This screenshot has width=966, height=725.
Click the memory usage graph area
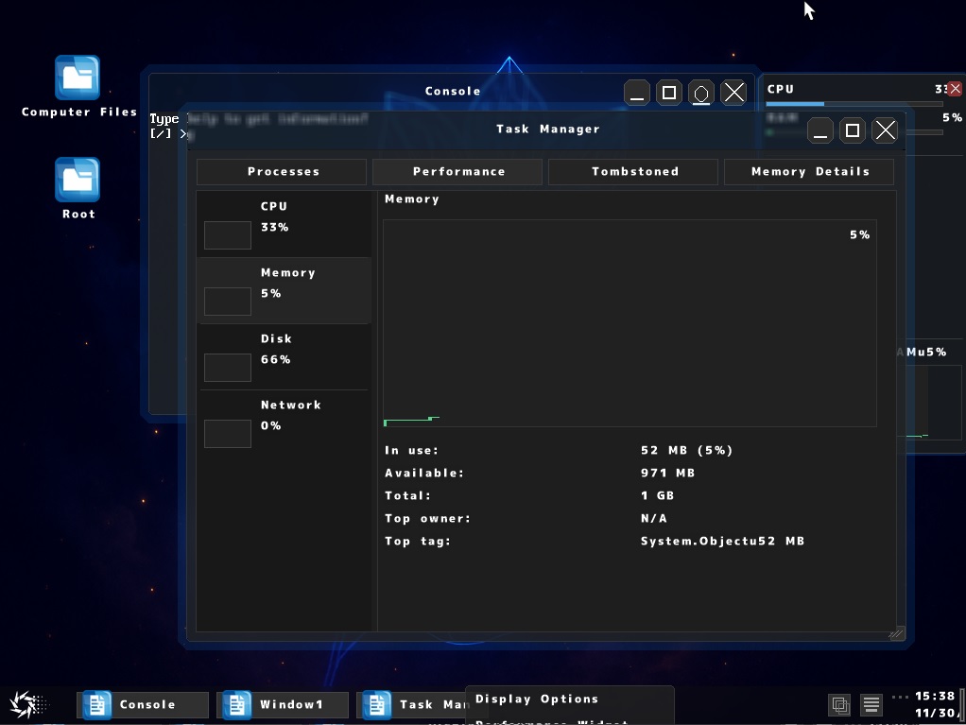pyautogui.click(x=630, y=321)
